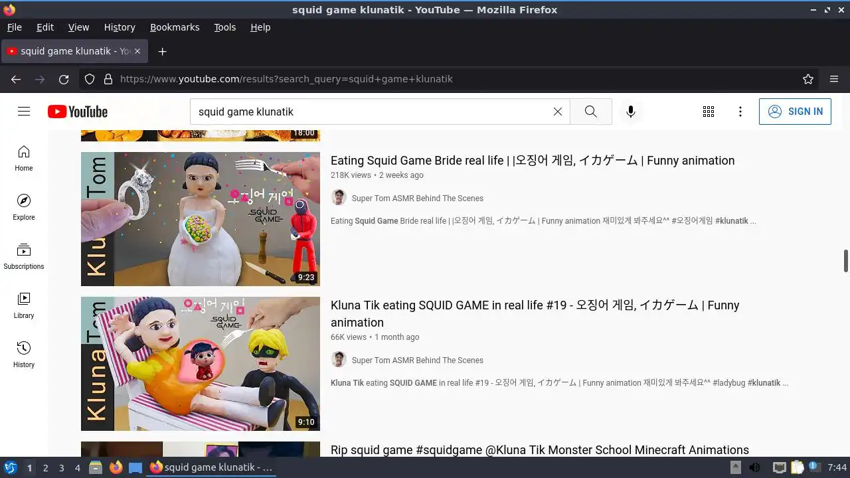The height and width of the screenshot is (478, 850).
Task: Open Kluna Tik eating SQUID GAME #19 title
Action: (x=535, y=314)
